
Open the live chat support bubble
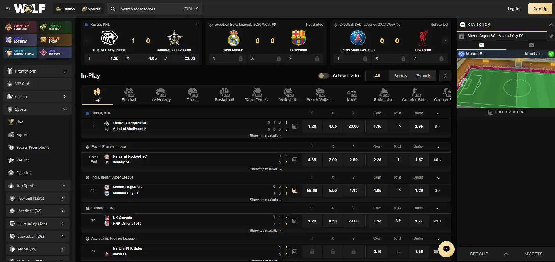(446, 249)
